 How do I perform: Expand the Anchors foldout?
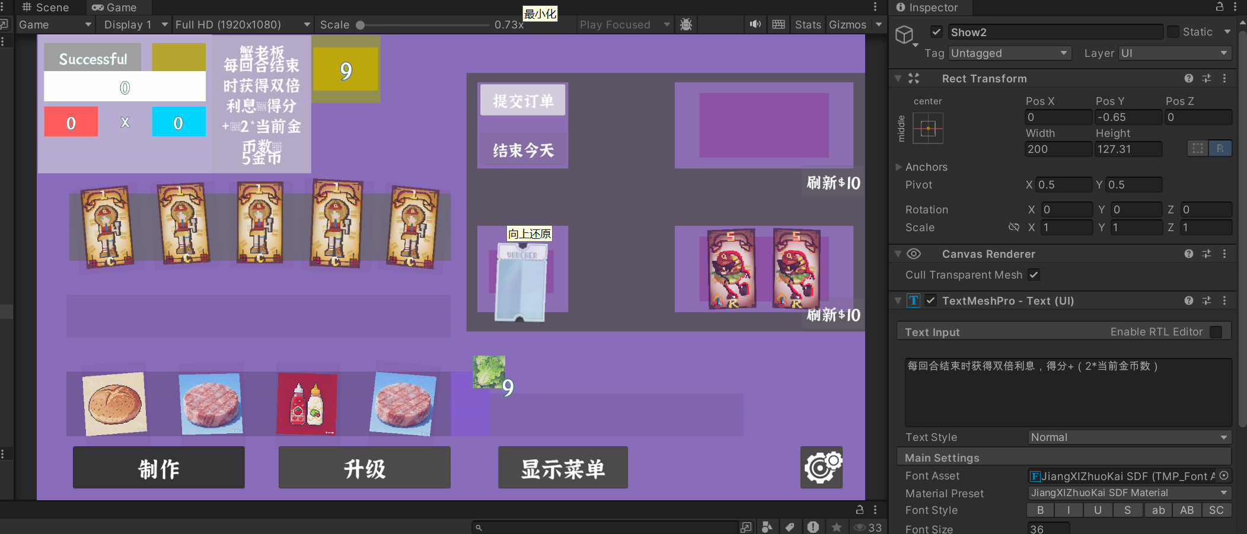[x=898, y=167]
